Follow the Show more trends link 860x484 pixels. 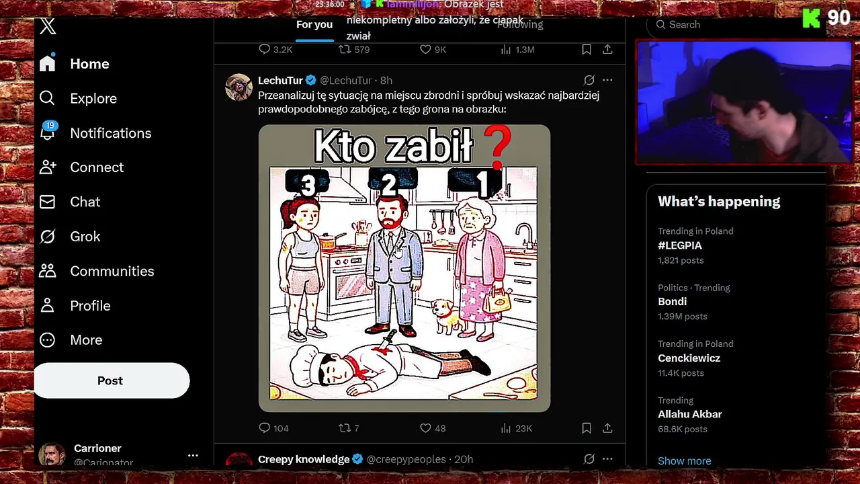(x=684, y=461)
